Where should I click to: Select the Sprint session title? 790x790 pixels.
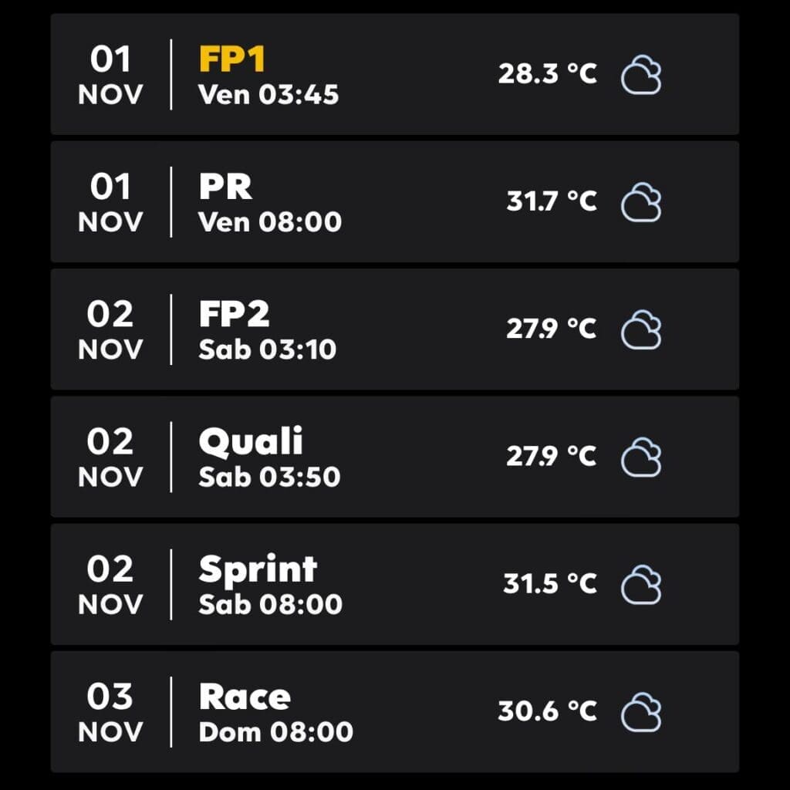[x=258, y=570]
